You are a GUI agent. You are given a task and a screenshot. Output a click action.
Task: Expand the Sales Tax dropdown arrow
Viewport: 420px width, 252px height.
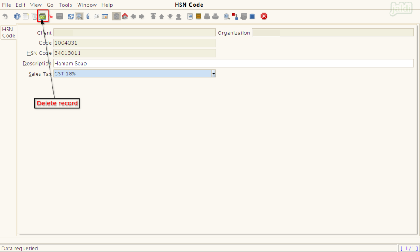point(213,74)
